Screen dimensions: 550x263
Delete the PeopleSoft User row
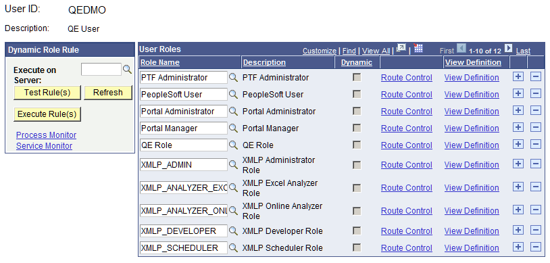(x=536, y=93)
